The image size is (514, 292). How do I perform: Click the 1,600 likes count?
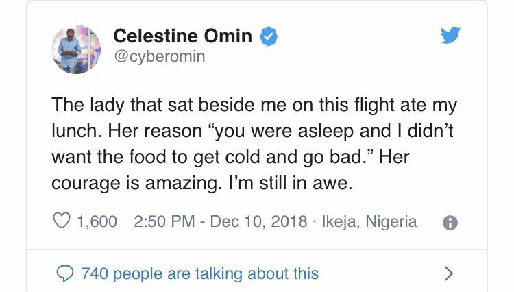pyautogui.click(x=97, y=221)
